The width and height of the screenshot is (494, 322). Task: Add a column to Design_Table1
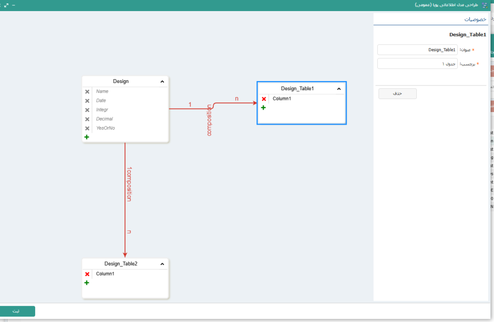pos(263,108)
